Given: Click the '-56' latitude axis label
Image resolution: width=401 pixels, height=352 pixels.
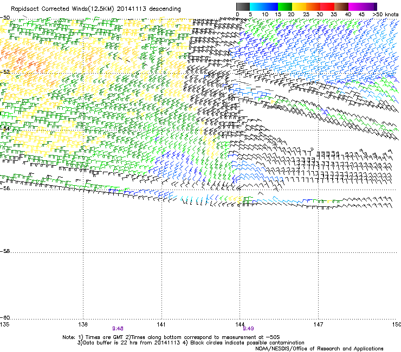Looking at the screenshot, I should tap(5, 188).
